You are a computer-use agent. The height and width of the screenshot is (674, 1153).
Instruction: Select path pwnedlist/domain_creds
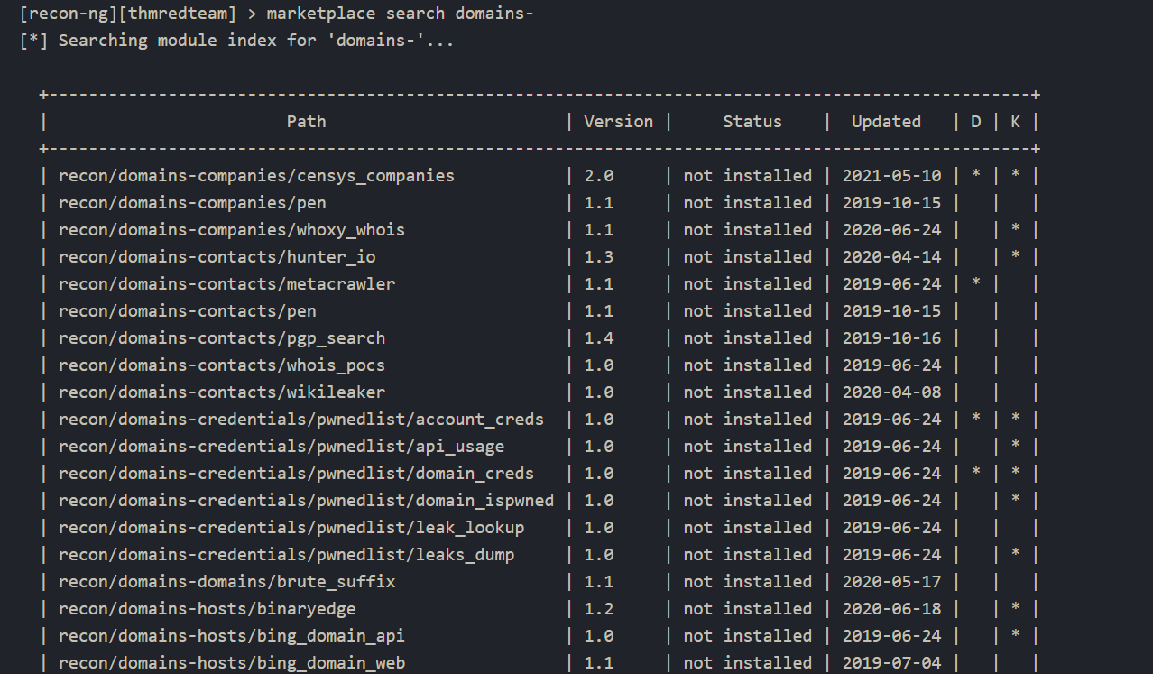296,474
